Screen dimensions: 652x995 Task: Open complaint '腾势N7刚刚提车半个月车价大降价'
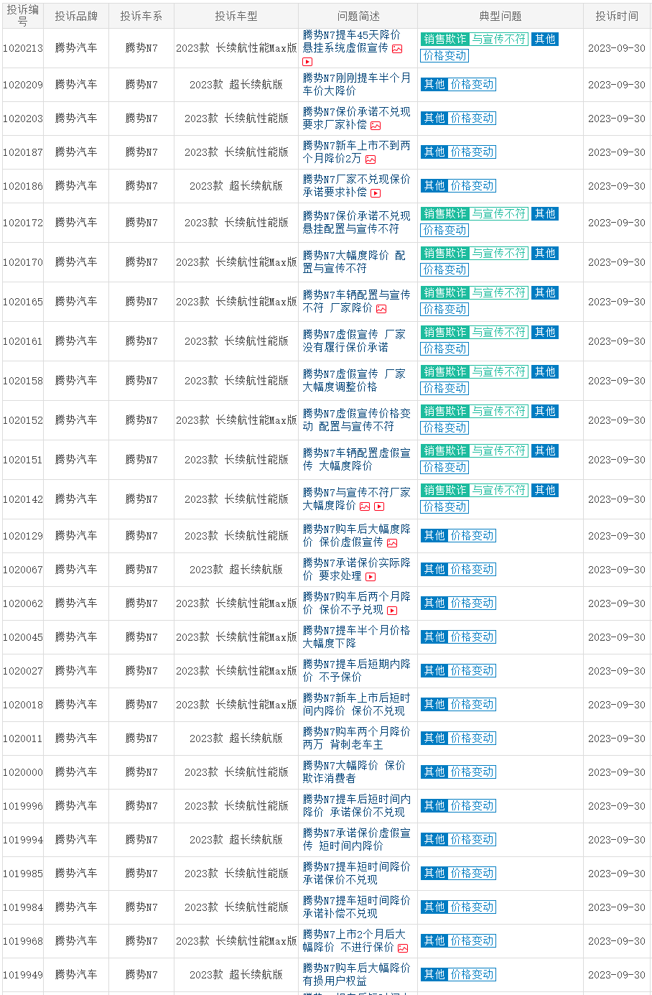(356, 84)
